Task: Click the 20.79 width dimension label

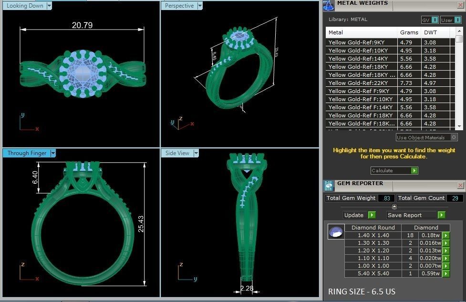Action: pos(83,25)
